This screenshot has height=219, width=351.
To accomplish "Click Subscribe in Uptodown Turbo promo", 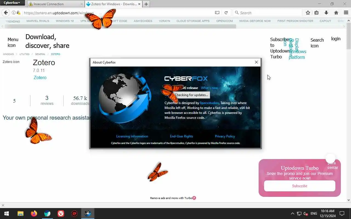I will (x=299, y=186).
